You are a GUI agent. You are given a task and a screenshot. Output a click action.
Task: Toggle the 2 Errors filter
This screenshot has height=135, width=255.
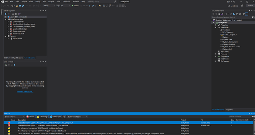coord(31,117)
